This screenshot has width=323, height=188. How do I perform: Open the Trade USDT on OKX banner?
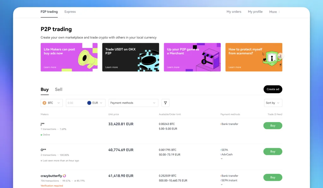click(130, 57)
